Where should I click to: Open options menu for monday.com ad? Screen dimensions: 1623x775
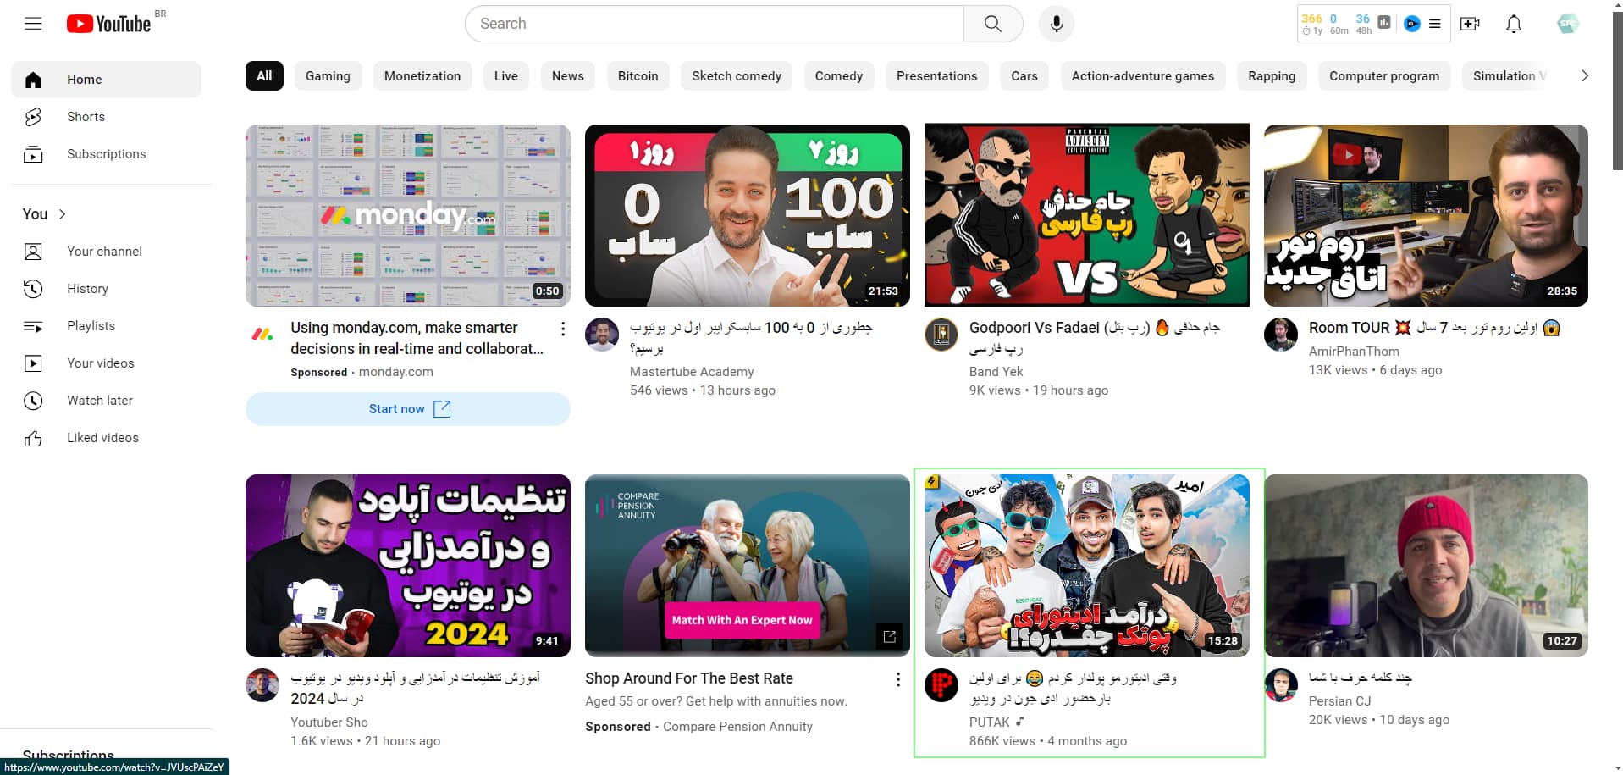pyautogui.click(x=563, y=329)
